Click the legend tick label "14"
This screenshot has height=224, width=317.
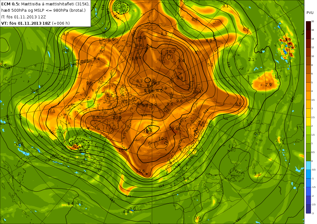(x=313, y=39)
